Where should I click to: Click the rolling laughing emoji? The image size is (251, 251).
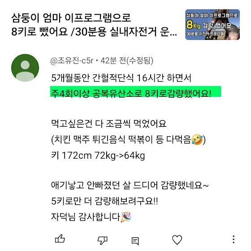(197, 139)
